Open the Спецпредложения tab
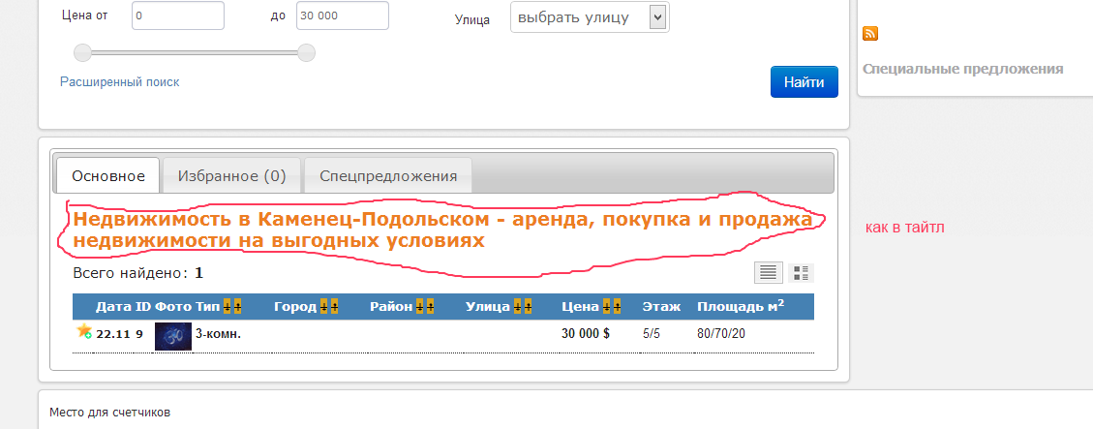 [388, 176]
